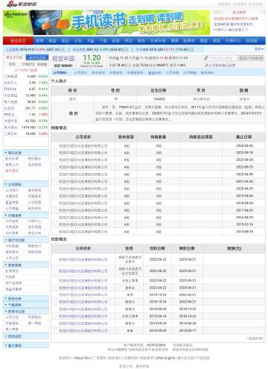The width and height of the screenshot is (268, 369).
Task: Click into the stock code search field
Action: tap(223, 58)
